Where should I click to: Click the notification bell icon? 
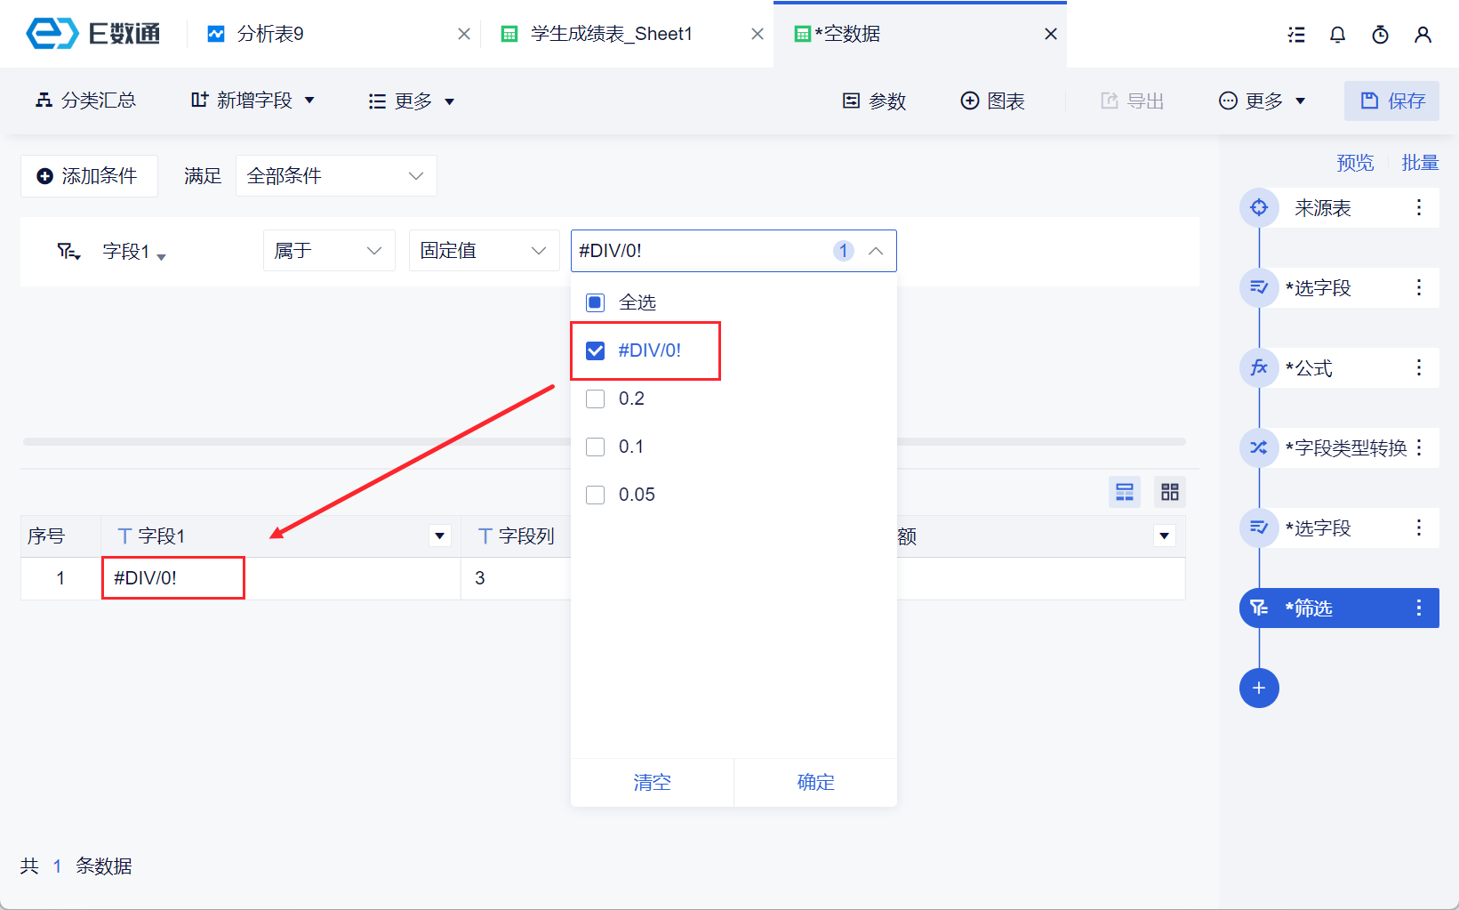pos(1337,35)
